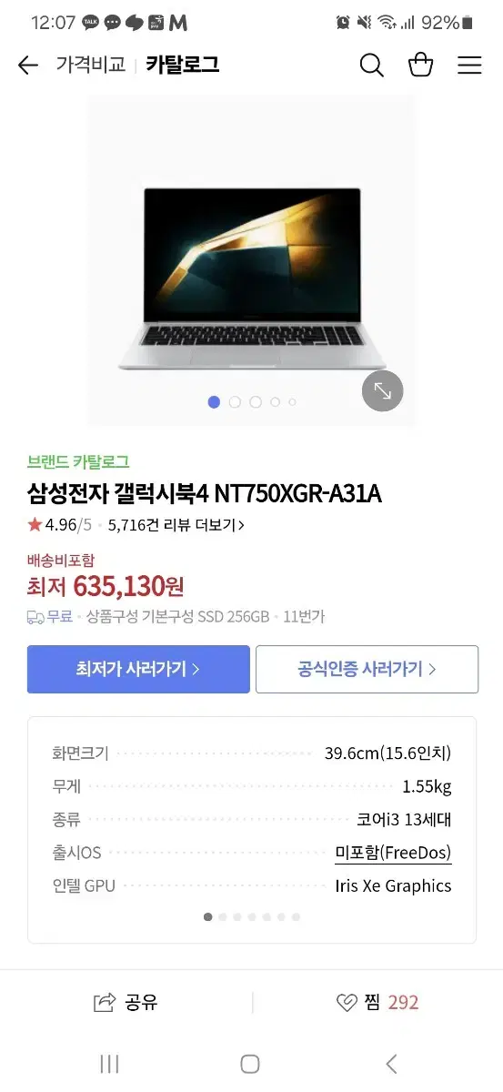Tap the heart wishlist icon
The height and width of the screenshot is (1092, 503).
[x=347, y=1003]
